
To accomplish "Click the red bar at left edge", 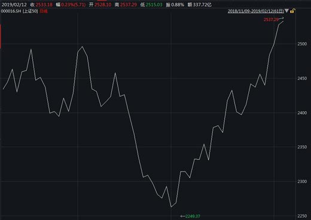I will (1, 36).
